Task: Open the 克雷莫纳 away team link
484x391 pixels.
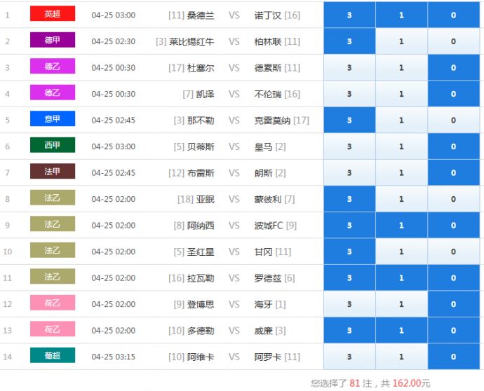Action: (272, 121)
